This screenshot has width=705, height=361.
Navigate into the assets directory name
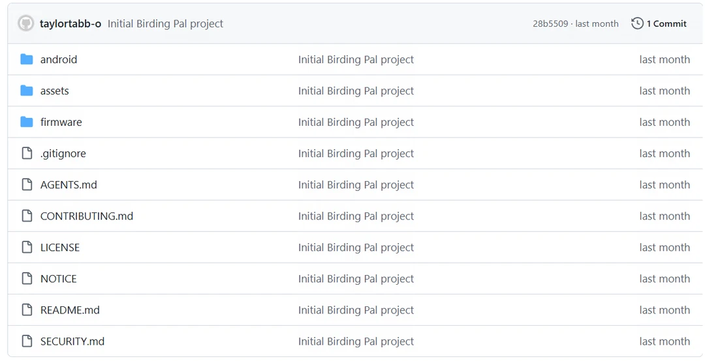55,91
